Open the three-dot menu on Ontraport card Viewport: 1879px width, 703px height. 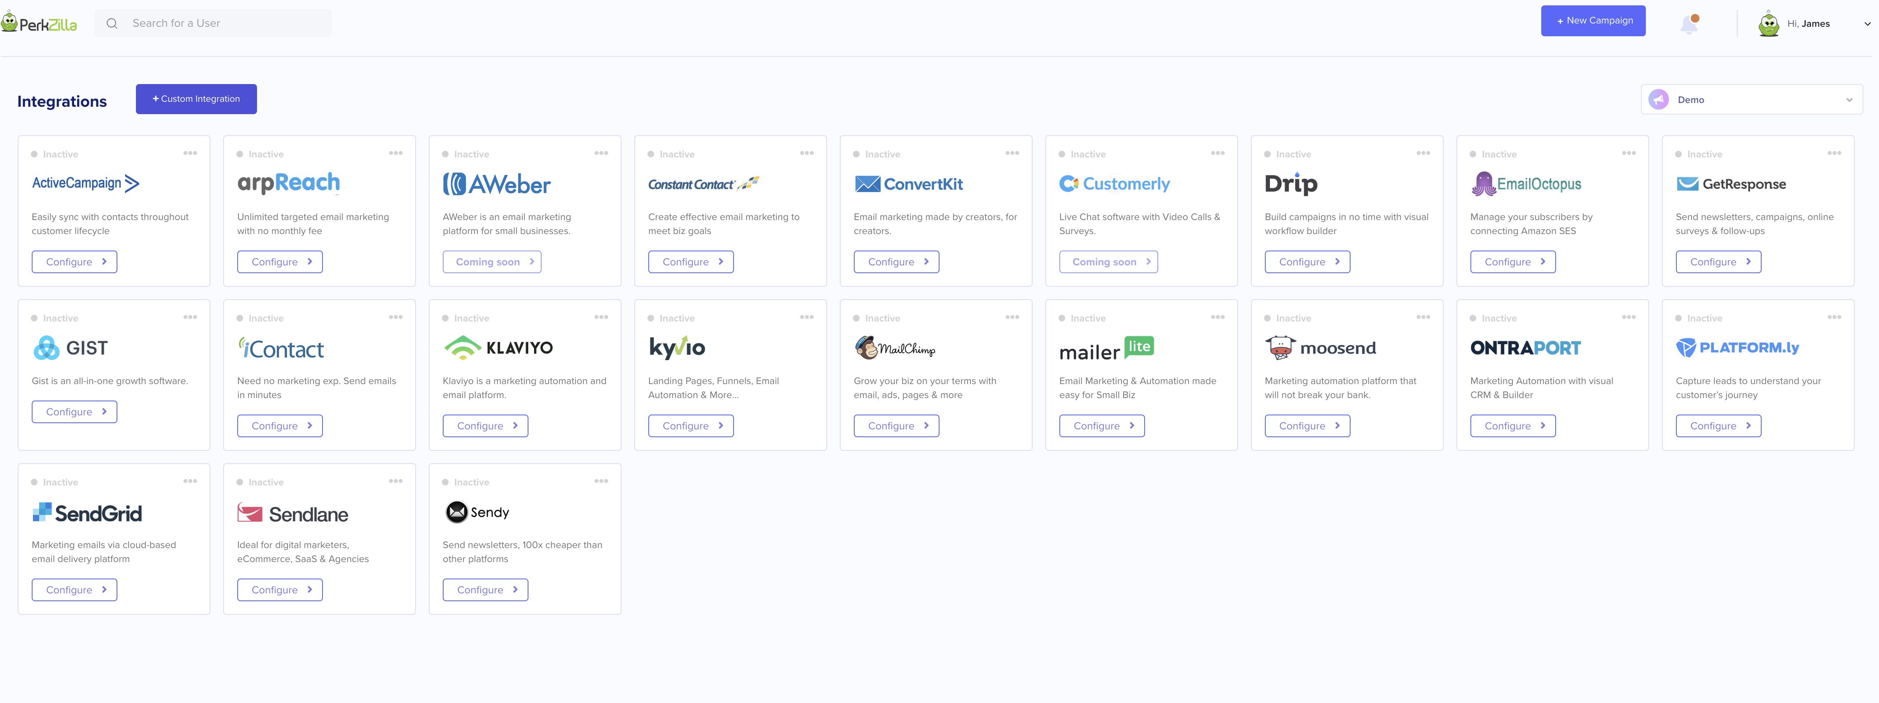click(x=1629, y=317)
